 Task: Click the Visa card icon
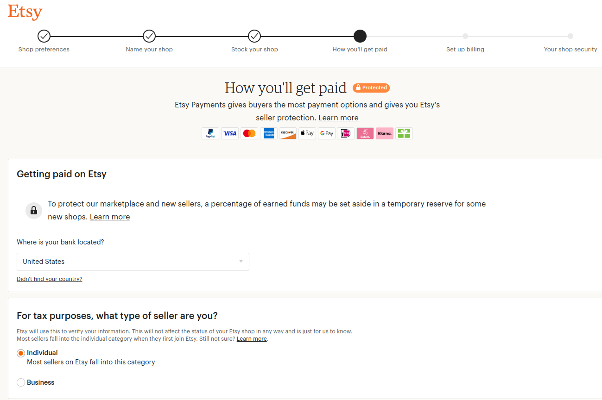pos(230,133)
